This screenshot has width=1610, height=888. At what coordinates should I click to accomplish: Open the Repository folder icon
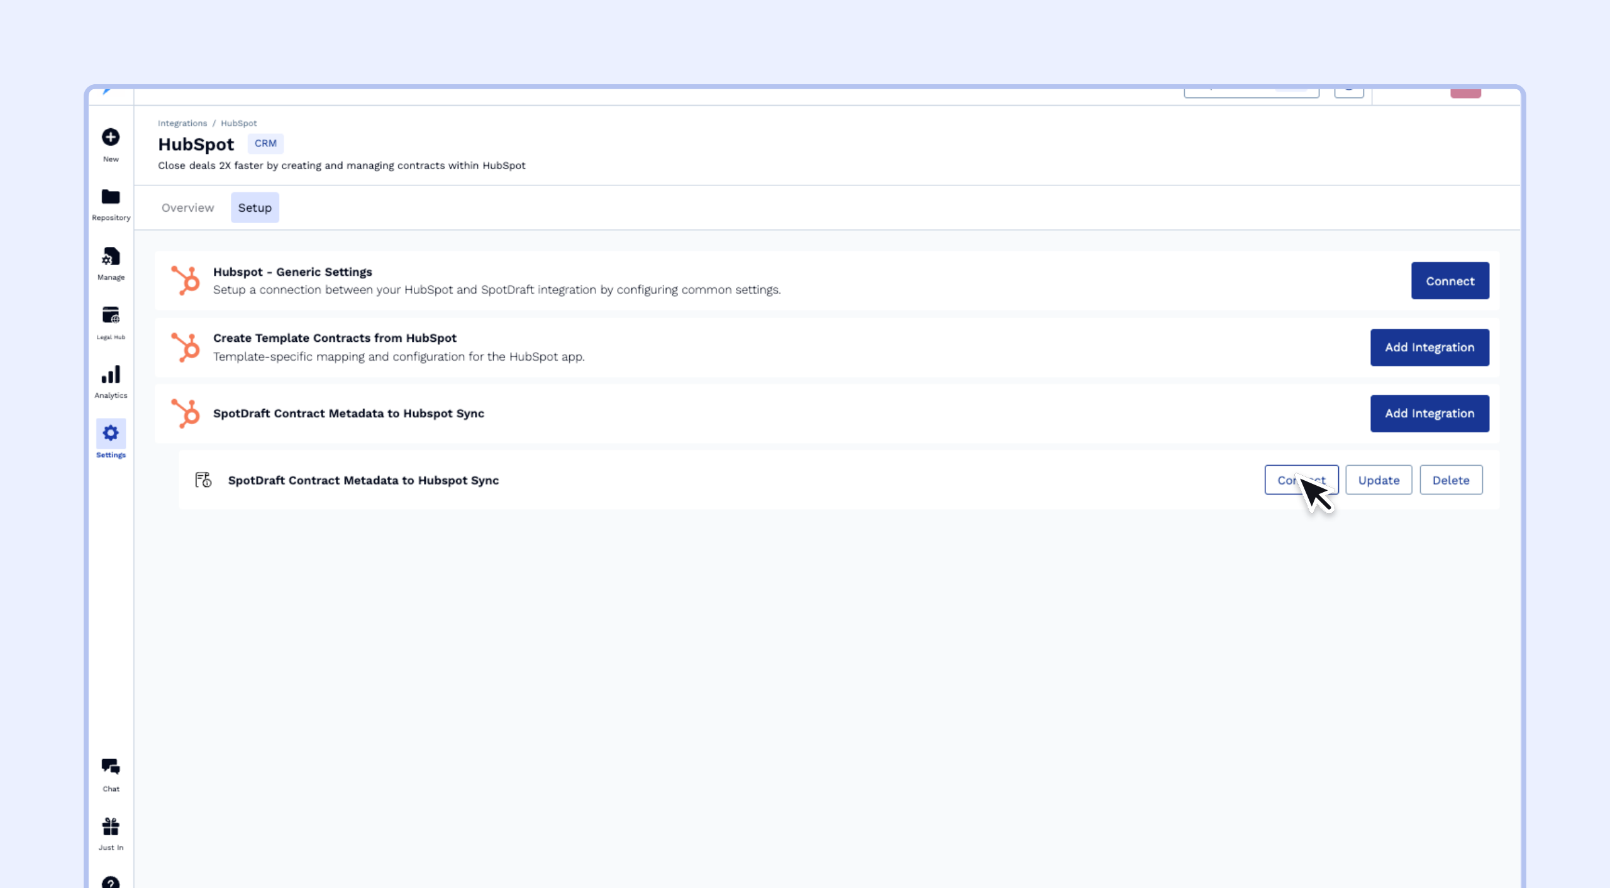[x=111, y=197]
